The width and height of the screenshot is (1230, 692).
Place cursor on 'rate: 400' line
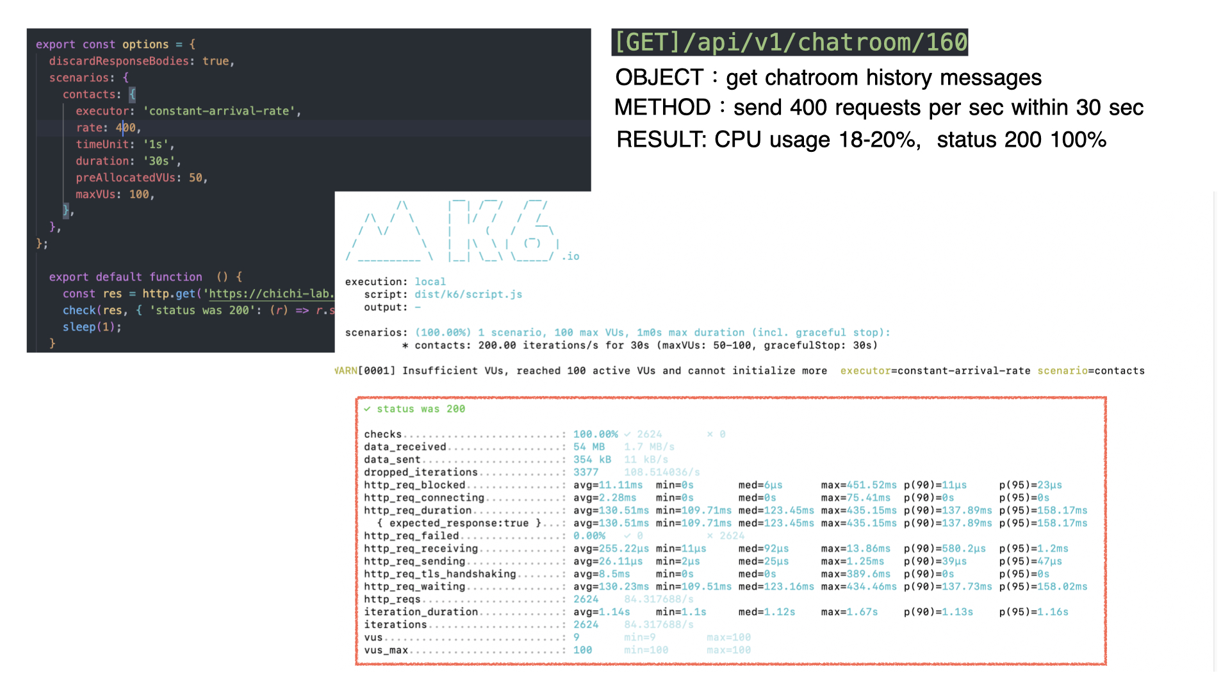coord(108,128)
